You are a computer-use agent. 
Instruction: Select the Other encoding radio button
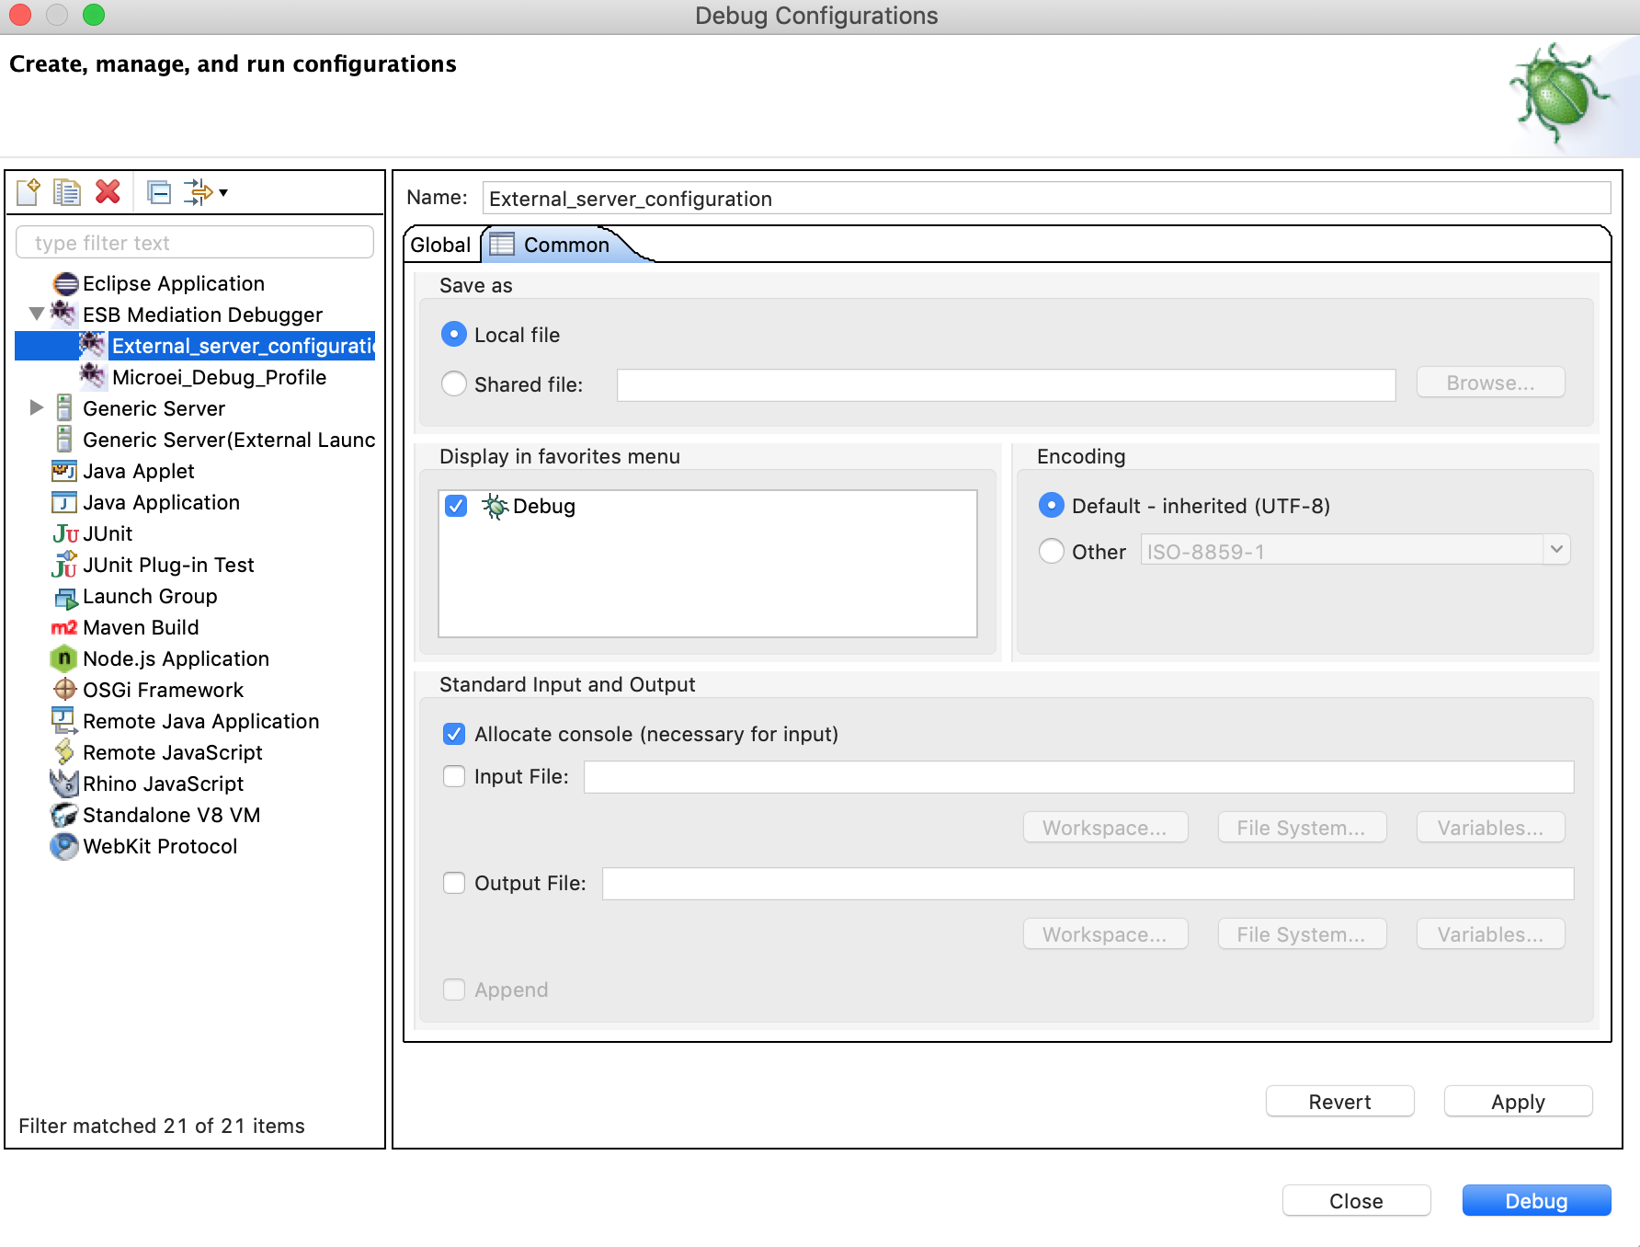pyautogui.click(x=1051, y=551)
